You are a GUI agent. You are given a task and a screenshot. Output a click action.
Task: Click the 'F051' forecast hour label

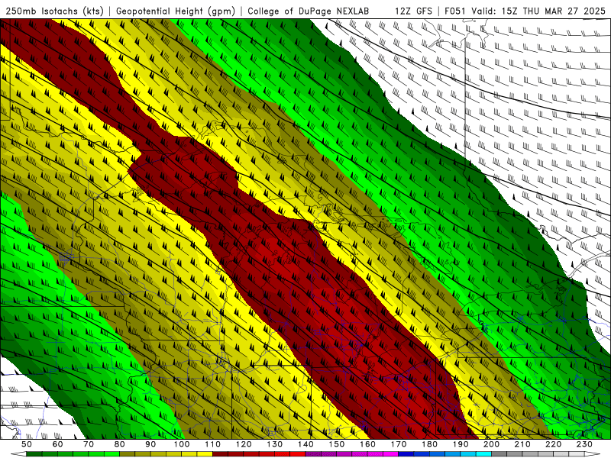click(455, 11)
